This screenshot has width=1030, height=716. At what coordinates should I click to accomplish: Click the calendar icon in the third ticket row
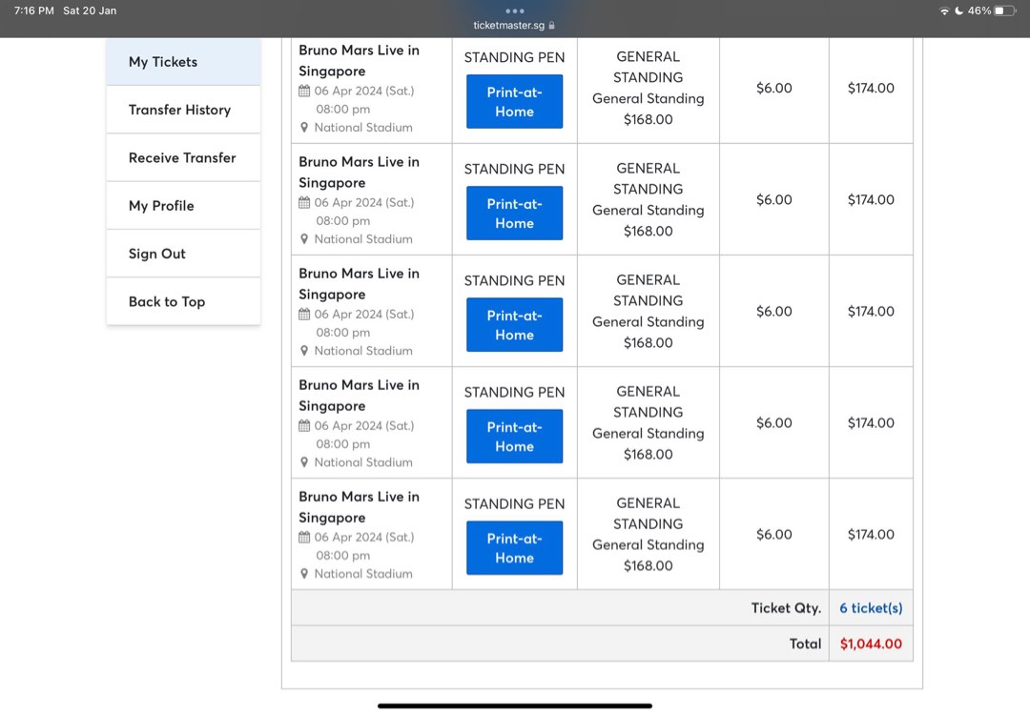(x=304, y=315)
